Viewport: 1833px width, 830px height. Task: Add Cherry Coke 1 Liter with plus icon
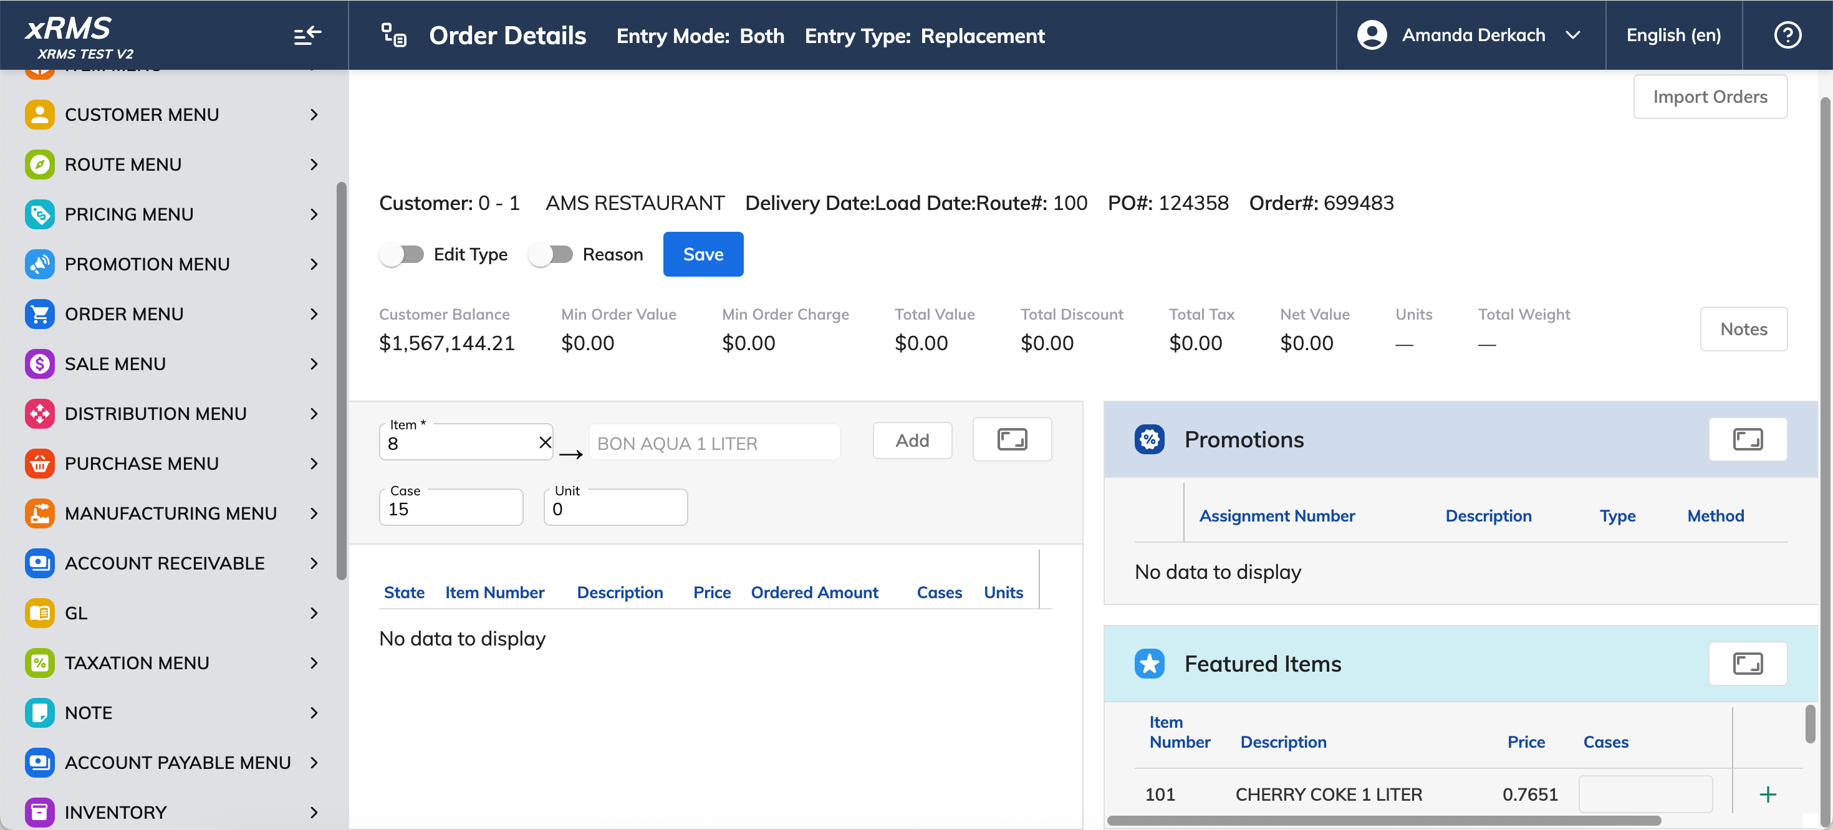pos(1768,794)
